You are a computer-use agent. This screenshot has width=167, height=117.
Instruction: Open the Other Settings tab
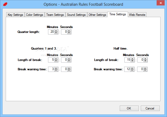coord(97,15)
